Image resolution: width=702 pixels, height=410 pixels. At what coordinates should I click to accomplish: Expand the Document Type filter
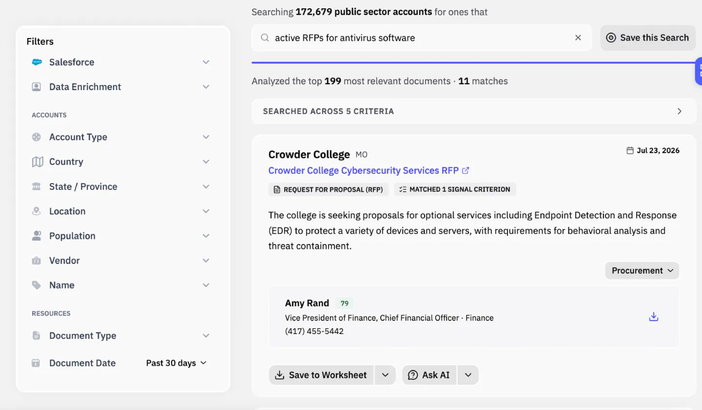click(x=206, y=335)
